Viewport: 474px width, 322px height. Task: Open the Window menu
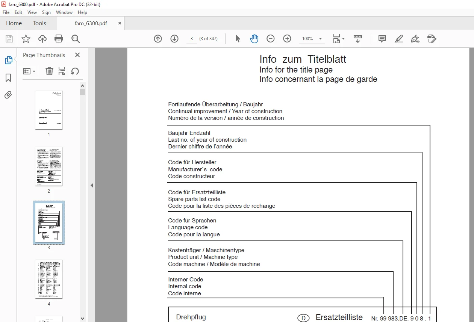(64, 12)
